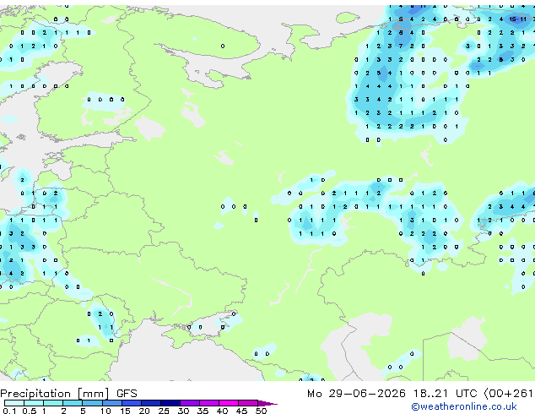This screenshot has height=414, width=535.
Task: Click legend scale label '0.1'
Action: point(9,411)
